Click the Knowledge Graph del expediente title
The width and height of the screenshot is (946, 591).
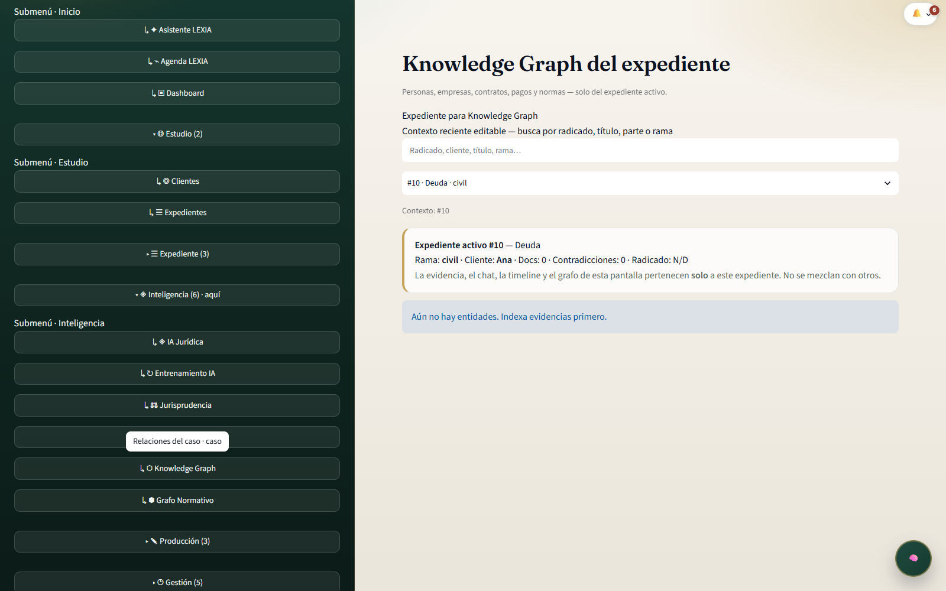pos(566,64)
